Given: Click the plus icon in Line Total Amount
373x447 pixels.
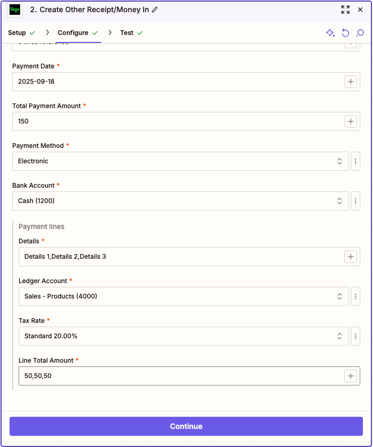Looking at the screenshot, I should coord(351,376).
